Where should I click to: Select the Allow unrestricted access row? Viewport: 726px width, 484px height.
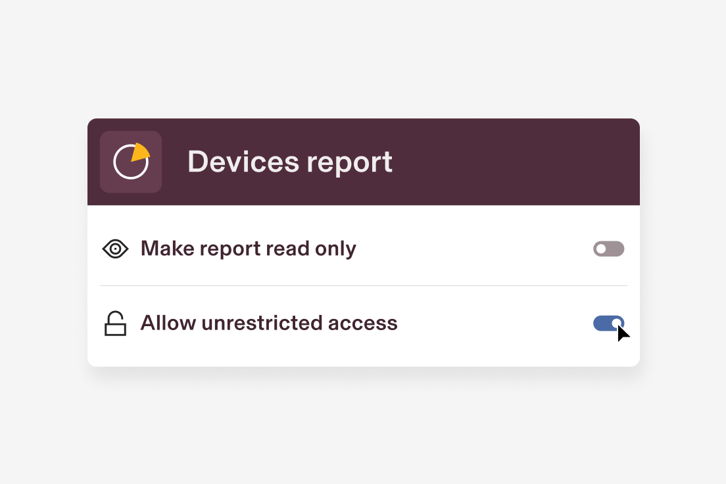(364, 324)
